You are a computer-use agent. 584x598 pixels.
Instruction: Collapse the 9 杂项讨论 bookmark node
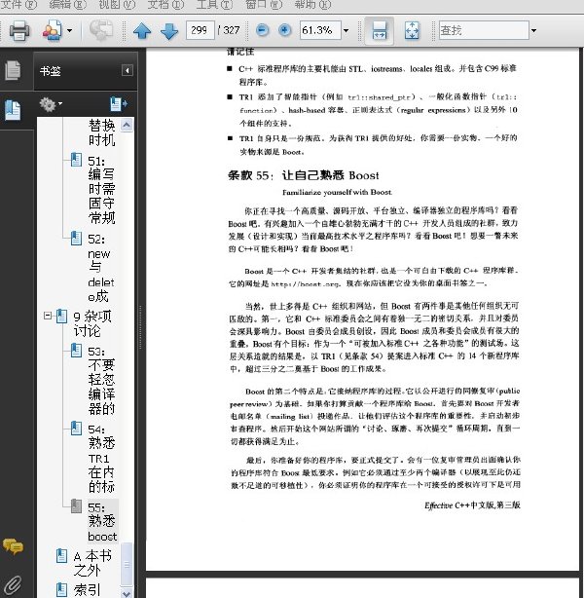pyautogui.click(x=48, y=316)
